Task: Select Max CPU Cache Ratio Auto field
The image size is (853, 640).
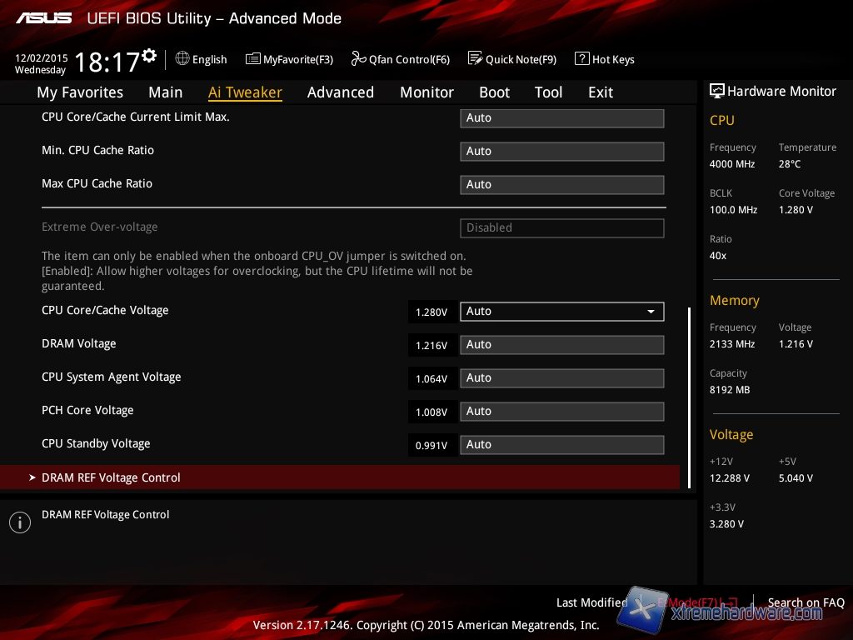Action: (x=561, y=185)
